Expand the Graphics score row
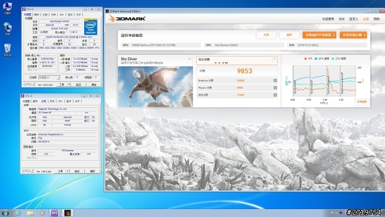385x217 pixels. (x=275, y=80)
